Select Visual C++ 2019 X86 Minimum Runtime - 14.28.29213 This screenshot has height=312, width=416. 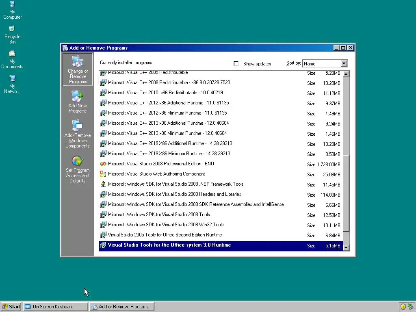pos(221,154)
